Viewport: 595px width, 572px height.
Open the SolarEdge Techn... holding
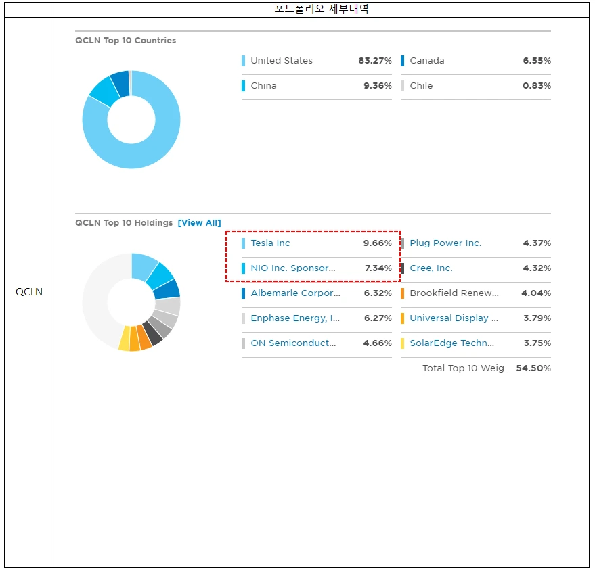[x=452, y=343]
